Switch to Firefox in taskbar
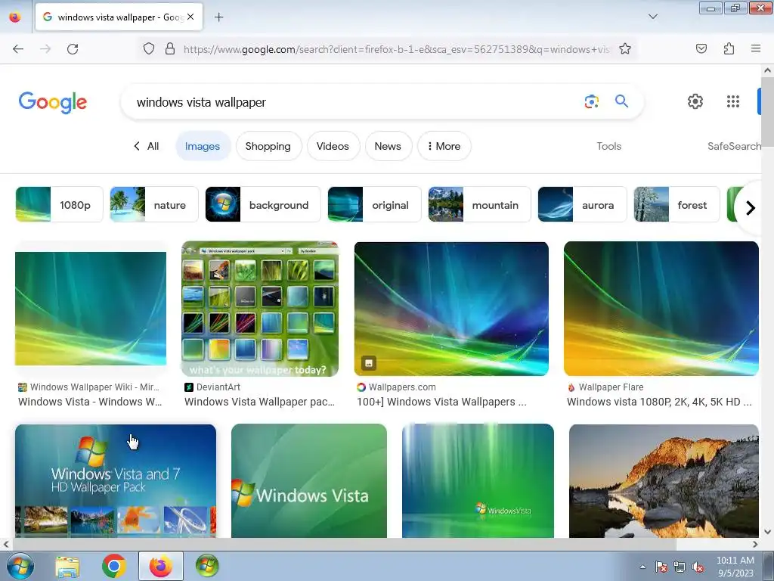 (x=161, y=566)
